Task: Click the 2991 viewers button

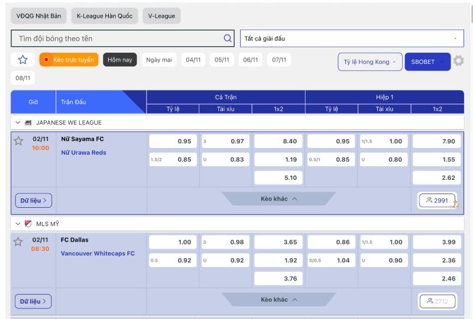Action: (437, 201)
